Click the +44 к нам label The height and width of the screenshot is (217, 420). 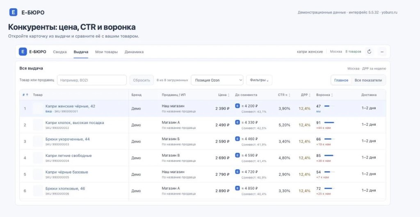pyautogui.click(x=323, y=128)
